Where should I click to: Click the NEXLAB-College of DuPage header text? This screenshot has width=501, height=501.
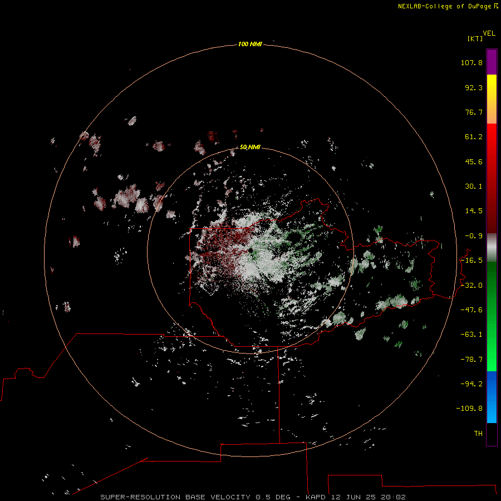pos(448,6)
